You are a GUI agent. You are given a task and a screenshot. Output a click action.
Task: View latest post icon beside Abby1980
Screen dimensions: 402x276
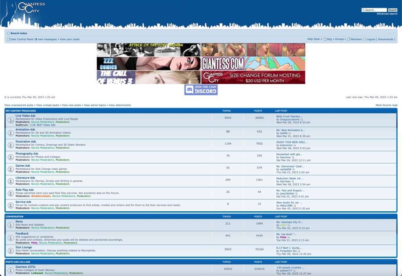pos(294,205)
